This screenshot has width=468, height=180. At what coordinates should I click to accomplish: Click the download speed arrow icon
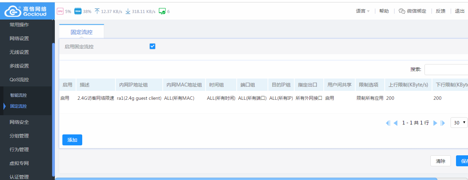click(x=128, y=11)
